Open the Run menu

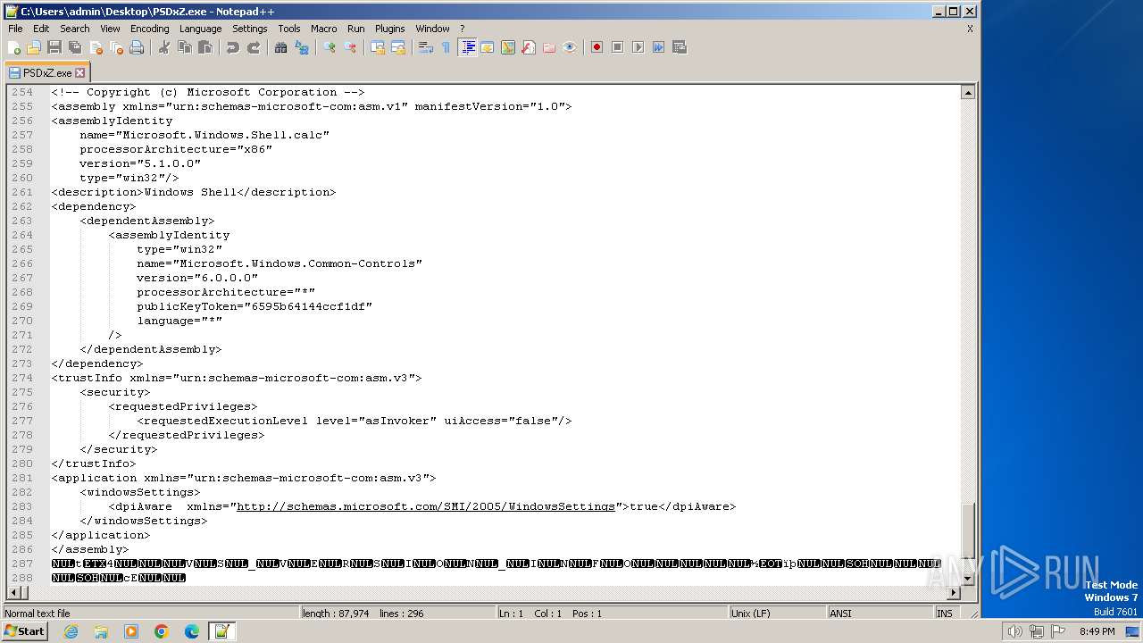355,29
